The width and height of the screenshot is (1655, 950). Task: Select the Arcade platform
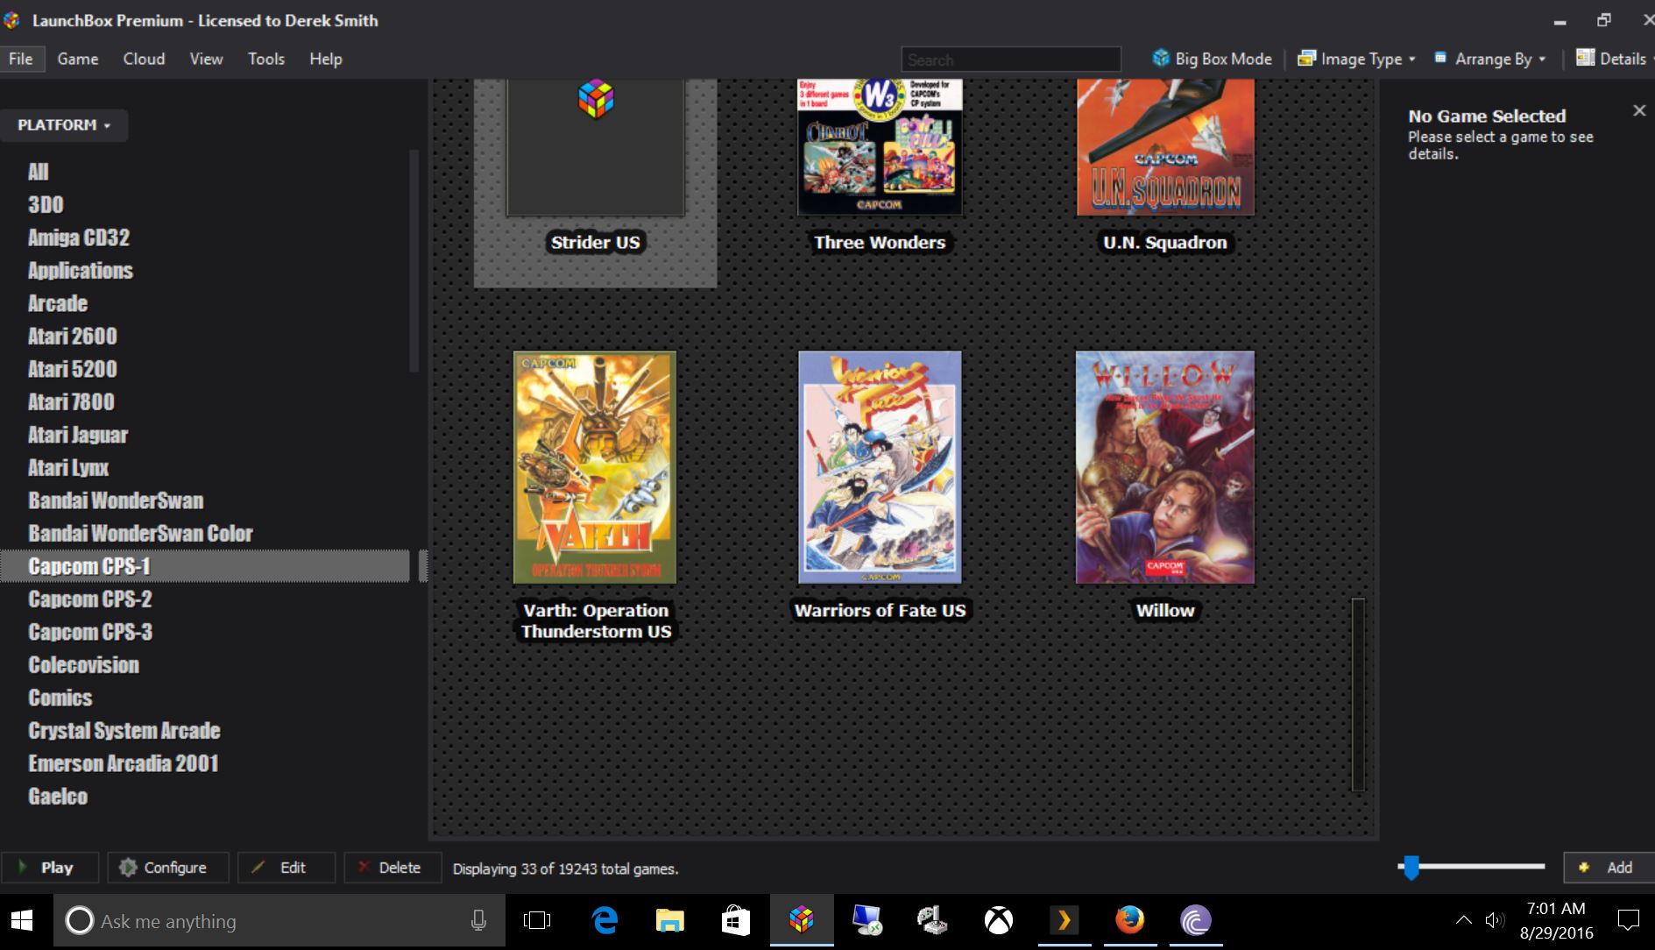[58, 303]
